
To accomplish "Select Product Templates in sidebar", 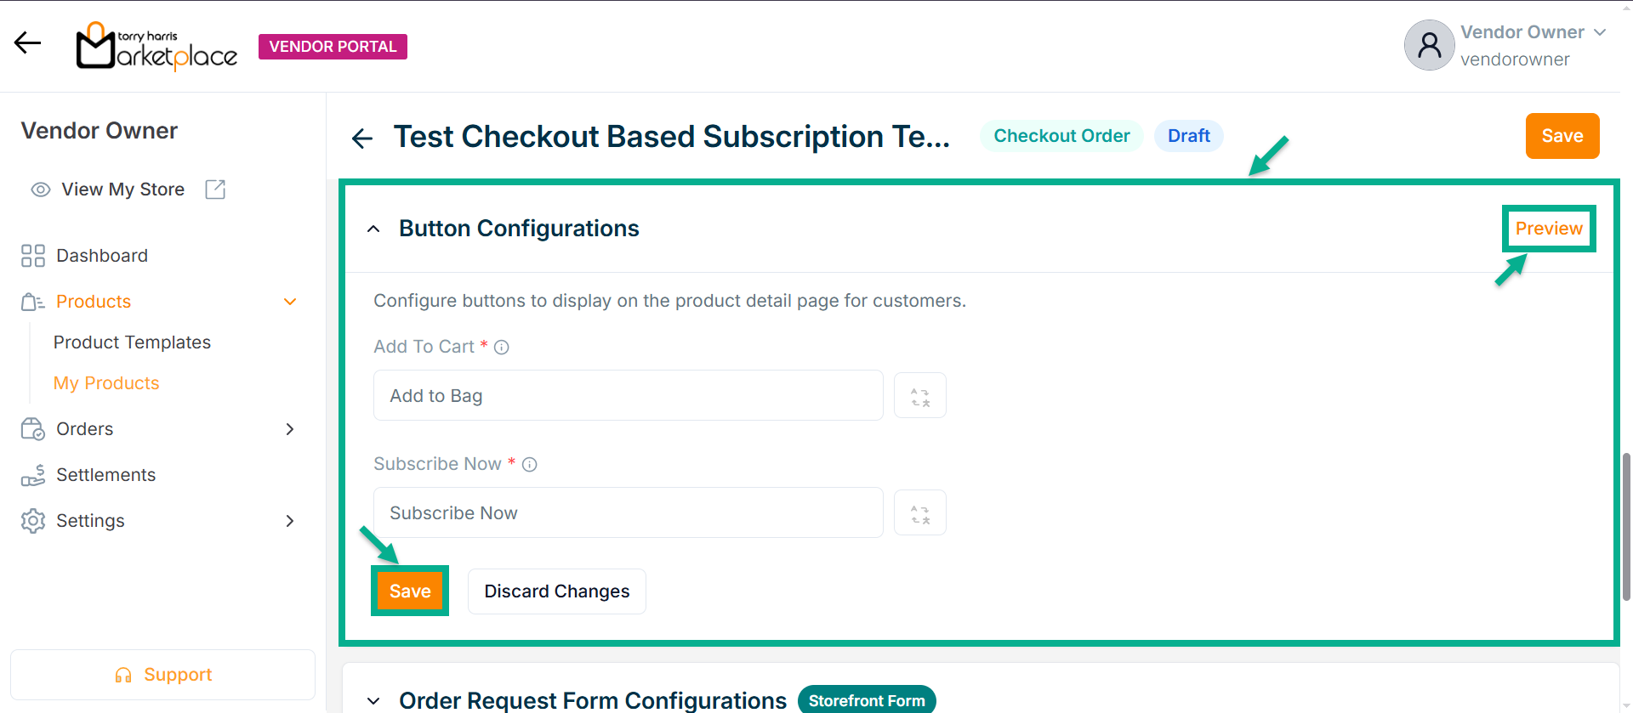I will (x=132, y=342).
